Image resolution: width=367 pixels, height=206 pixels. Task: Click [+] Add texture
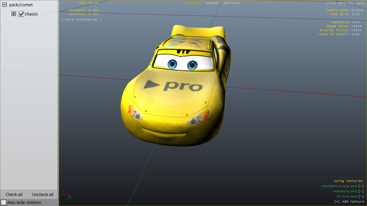(x=349, y=201)
